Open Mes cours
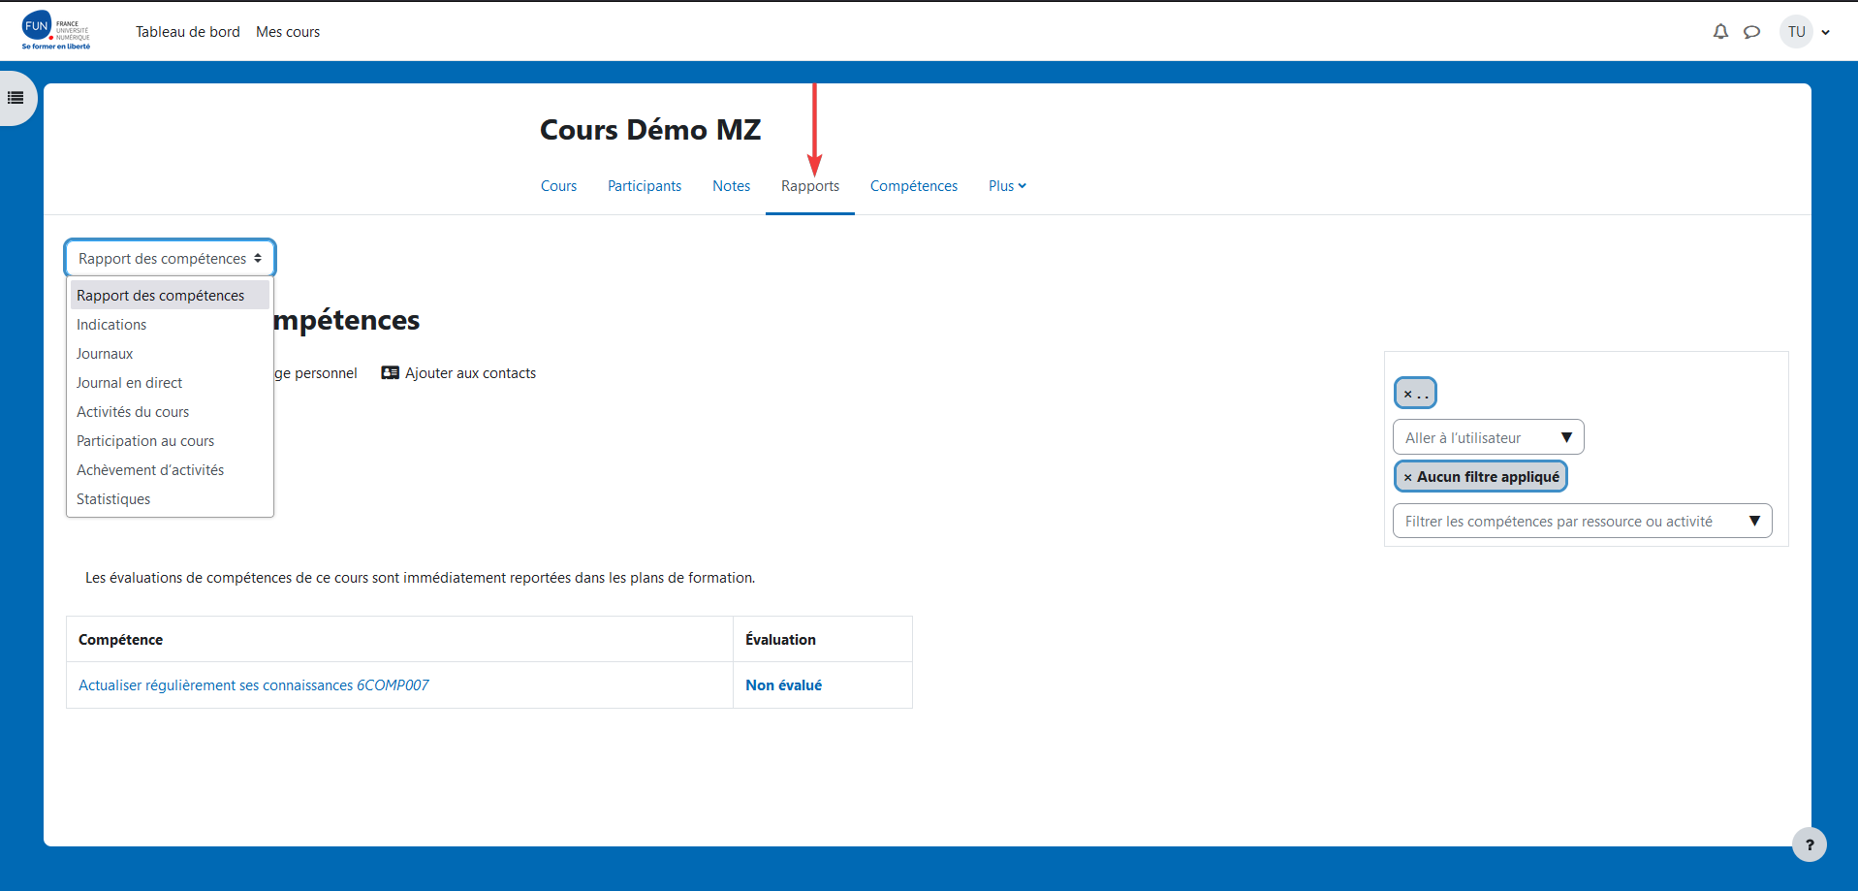Viewport: 1858px width, 891px height. [x=288, y=32]
